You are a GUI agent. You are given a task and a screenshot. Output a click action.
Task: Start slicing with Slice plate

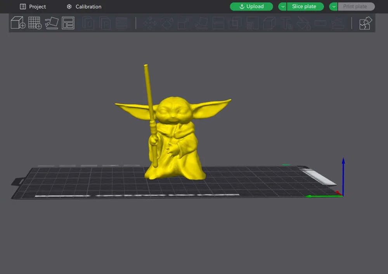pyautogui.click(x=306, y=7)
